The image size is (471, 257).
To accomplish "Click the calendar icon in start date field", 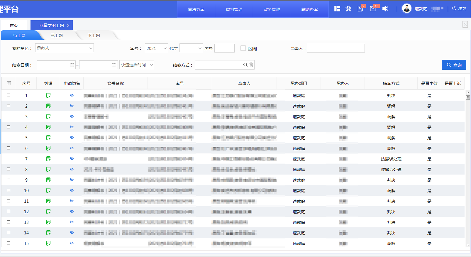I will point(72,65).
